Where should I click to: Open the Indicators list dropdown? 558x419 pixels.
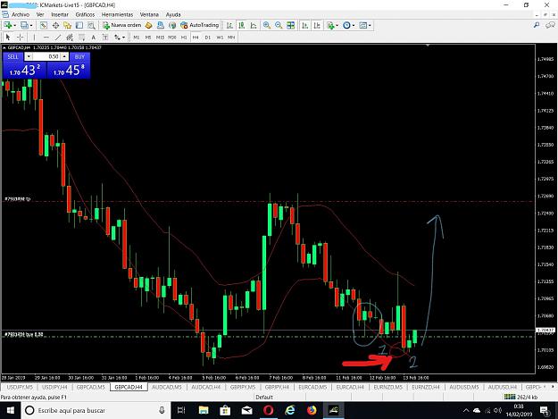[x=332, y=25]
